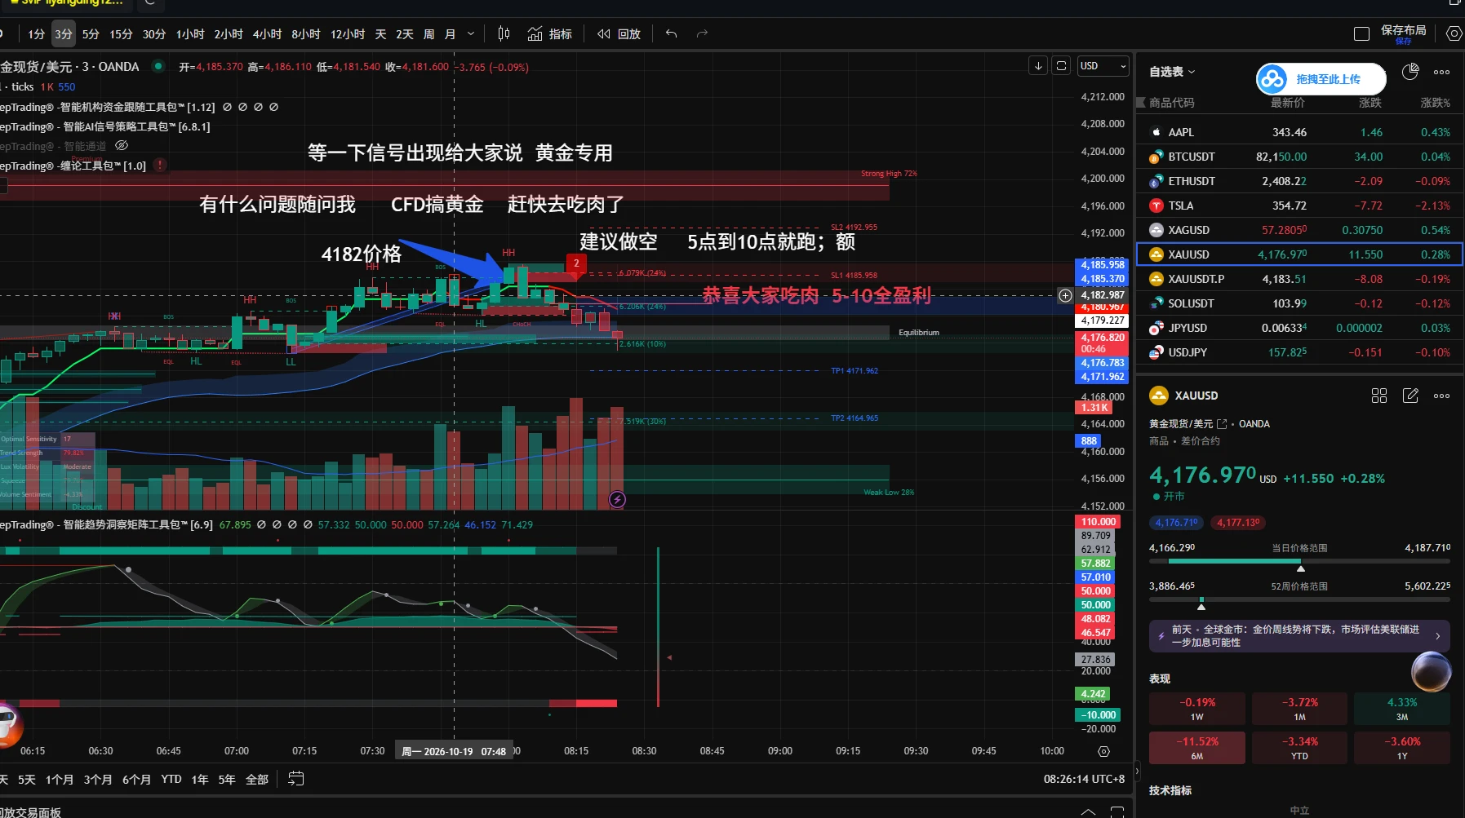This screenshot has width=1465, height=818.
Task: Click the daily price range slider
Action: click(x=1299, y=562)
